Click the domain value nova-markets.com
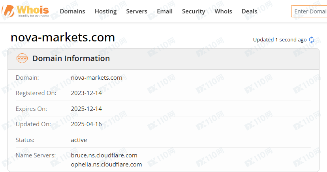327x172 pixels. coord(96,78)
